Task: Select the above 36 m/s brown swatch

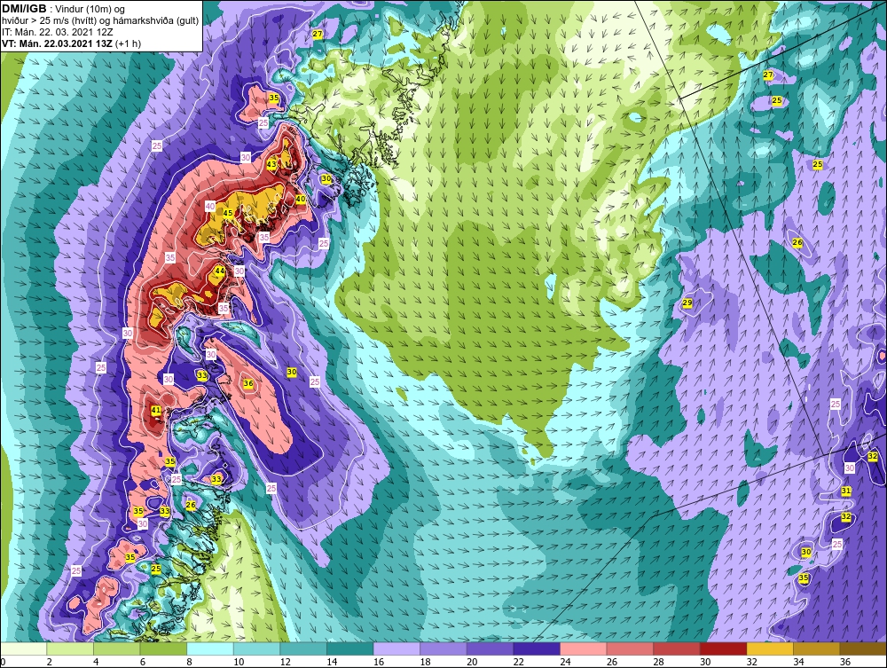Action: pos(863,648)
